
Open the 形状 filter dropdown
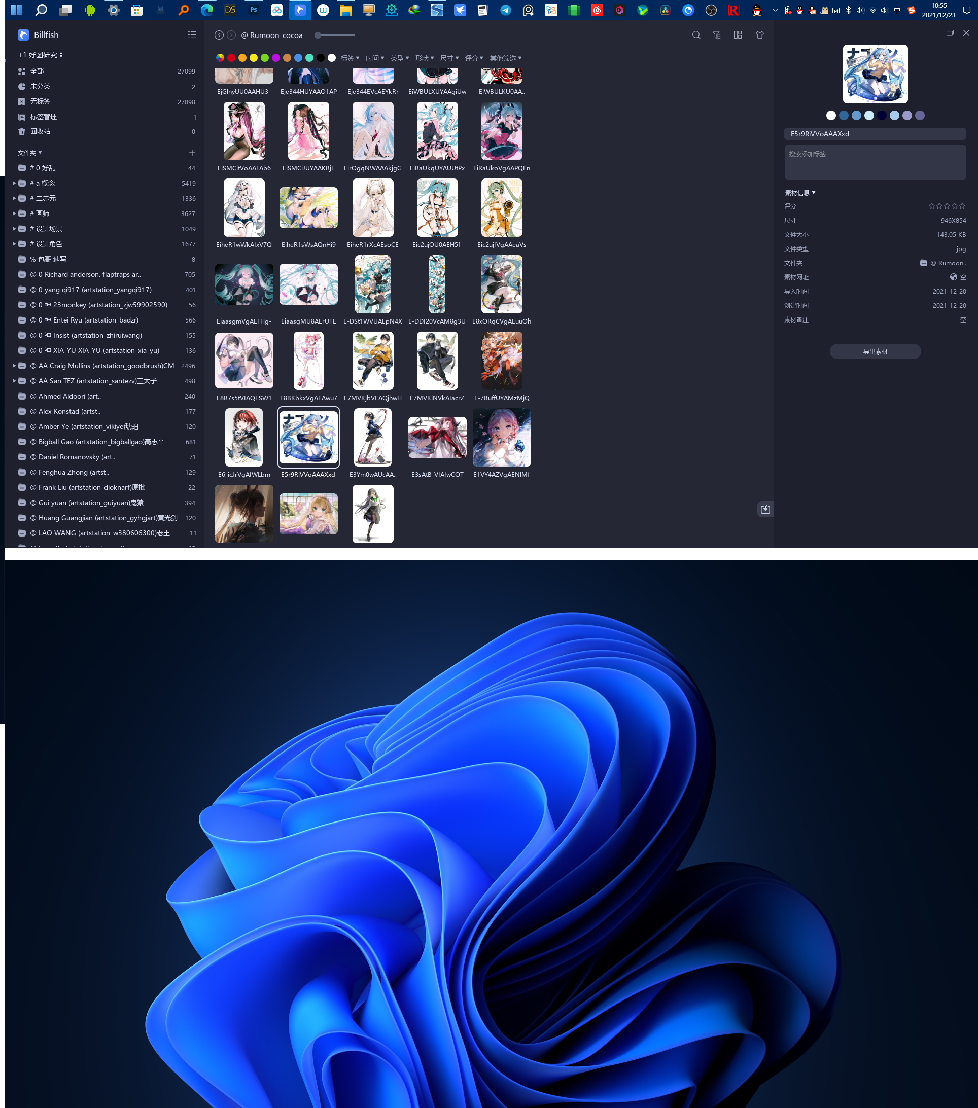425,58
